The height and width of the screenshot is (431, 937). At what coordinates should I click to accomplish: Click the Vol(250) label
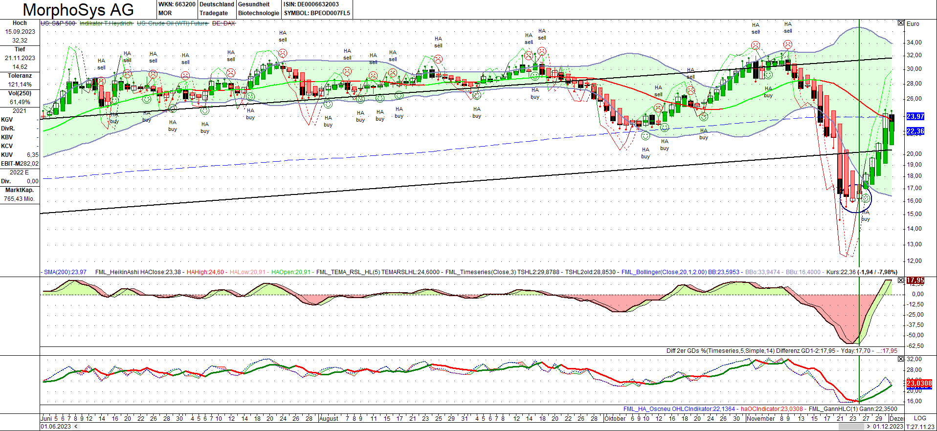20,93
